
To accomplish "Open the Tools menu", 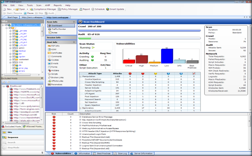I will [x=30, y=5].
